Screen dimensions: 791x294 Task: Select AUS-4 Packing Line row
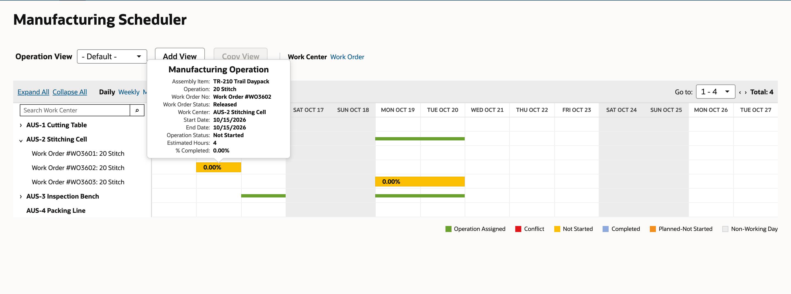pyautogui.click(x=55, y=211)
